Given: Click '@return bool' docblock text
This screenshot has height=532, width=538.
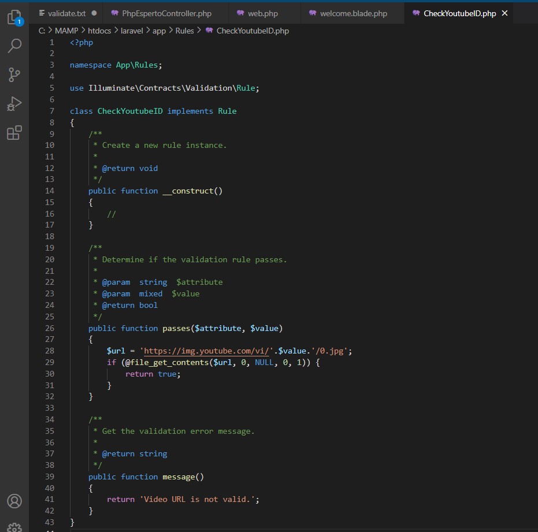Looking at the screenshot, I should click(130, 305).
